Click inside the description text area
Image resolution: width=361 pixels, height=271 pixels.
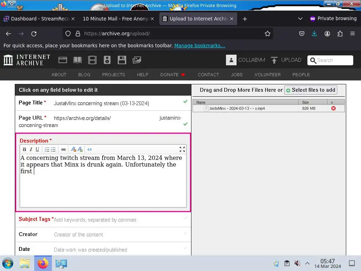[103, 181]
